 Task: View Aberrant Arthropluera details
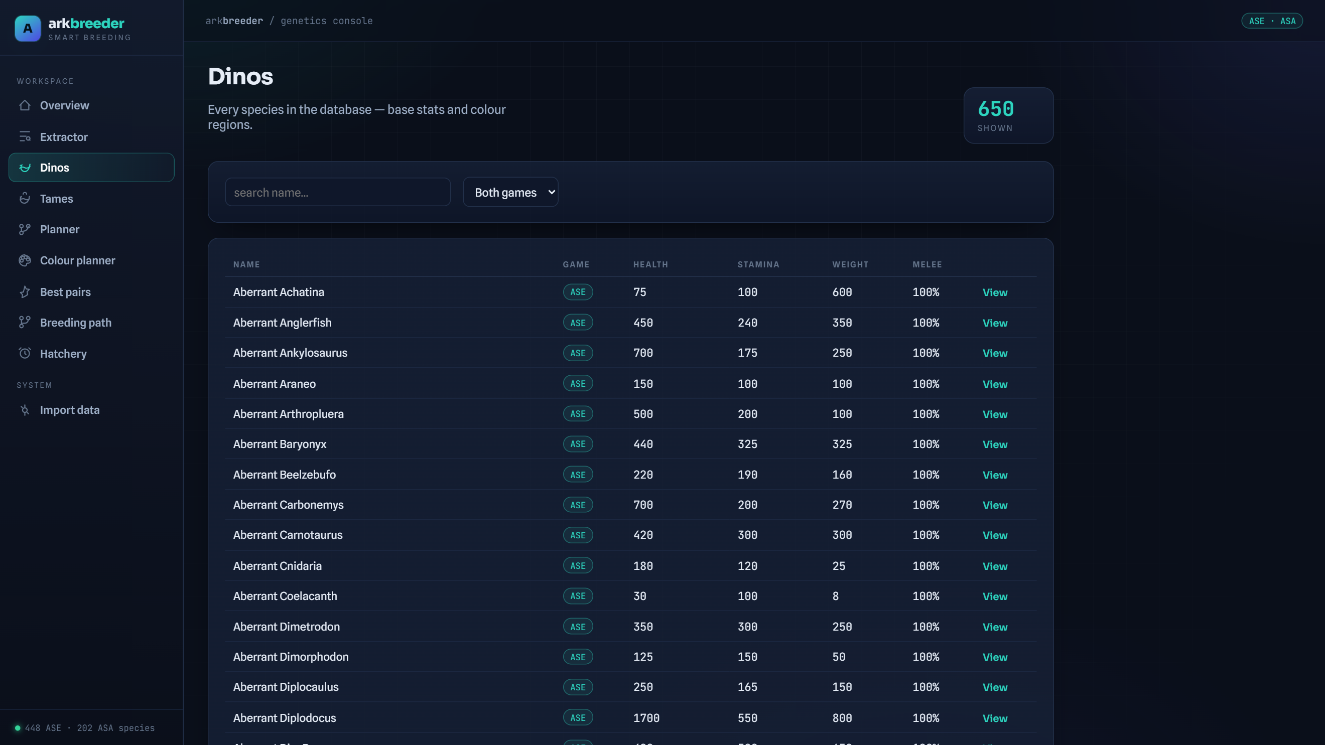point(994,414)
